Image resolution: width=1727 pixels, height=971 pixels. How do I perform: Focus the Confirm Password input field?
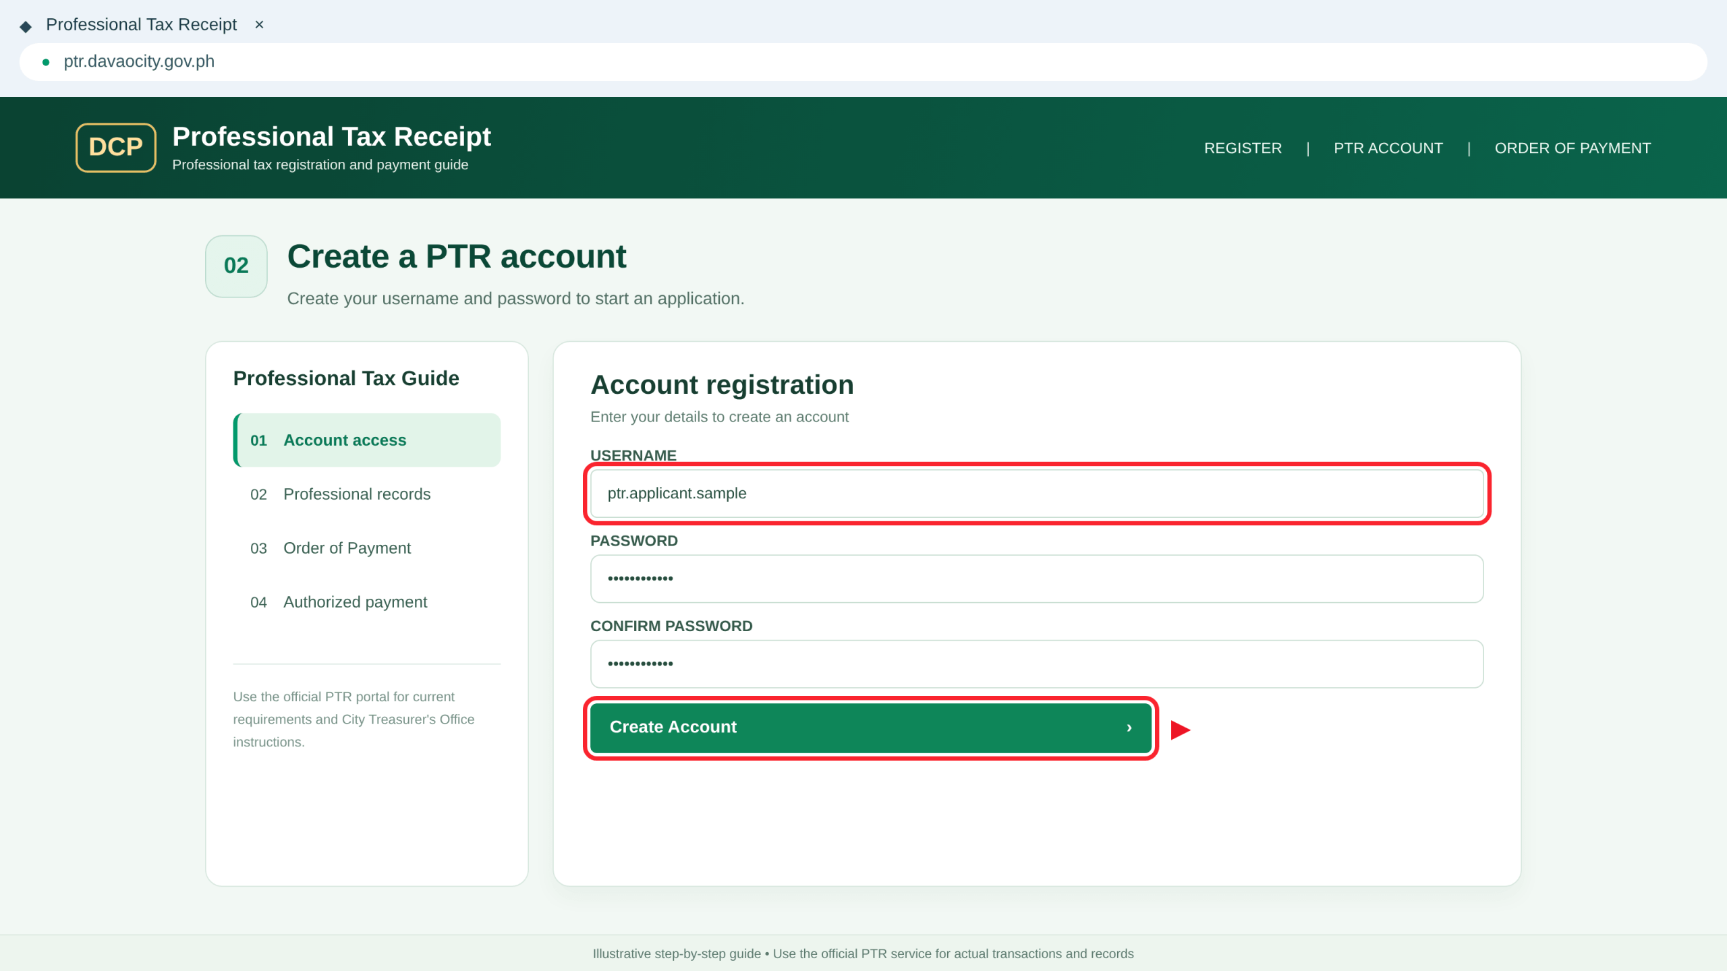tap(1037, 664)
